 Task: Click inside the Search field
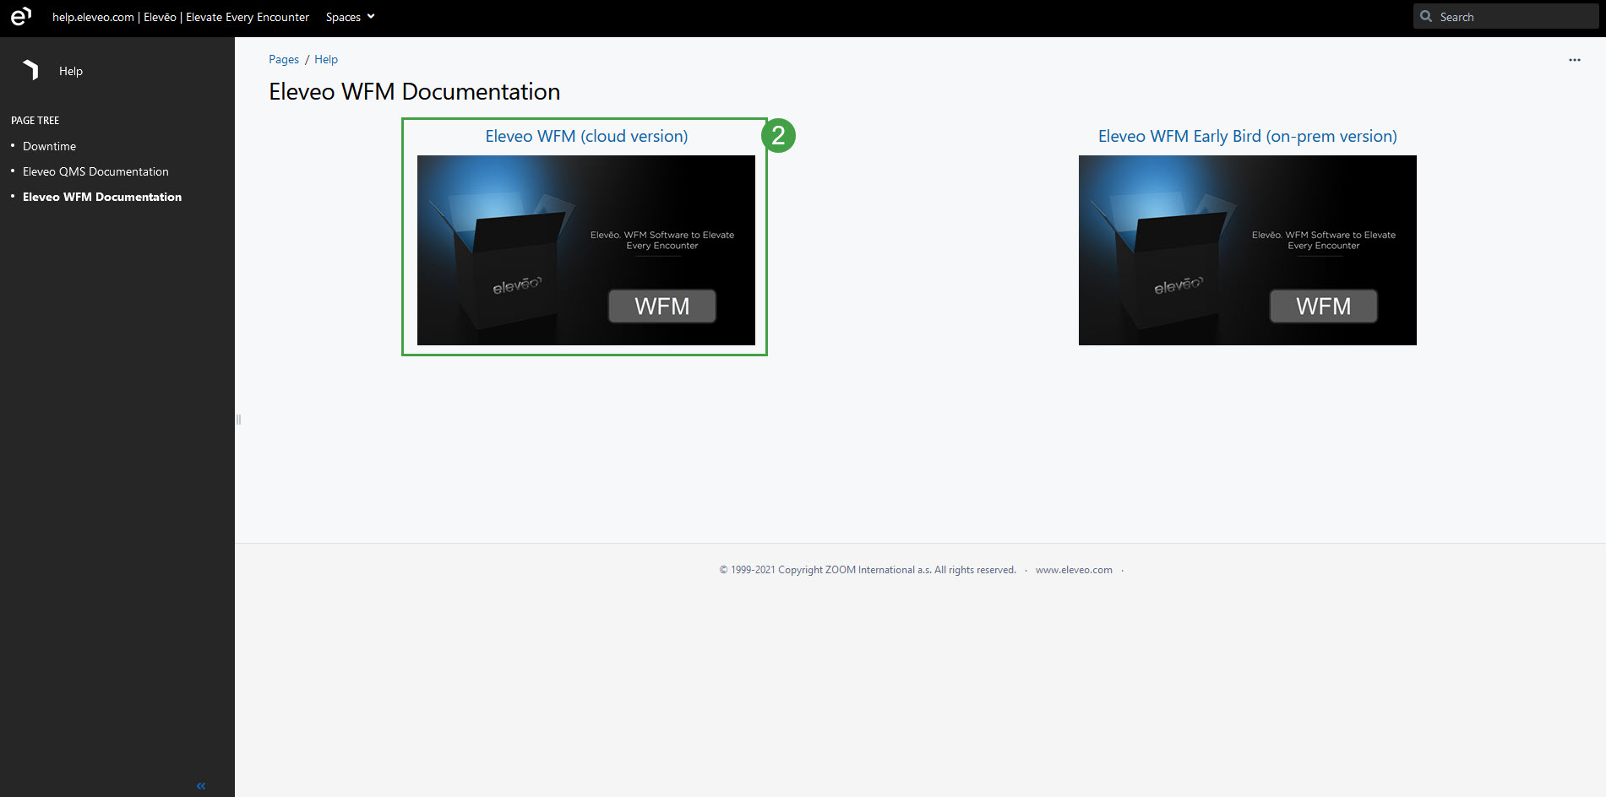point(1512,17)
